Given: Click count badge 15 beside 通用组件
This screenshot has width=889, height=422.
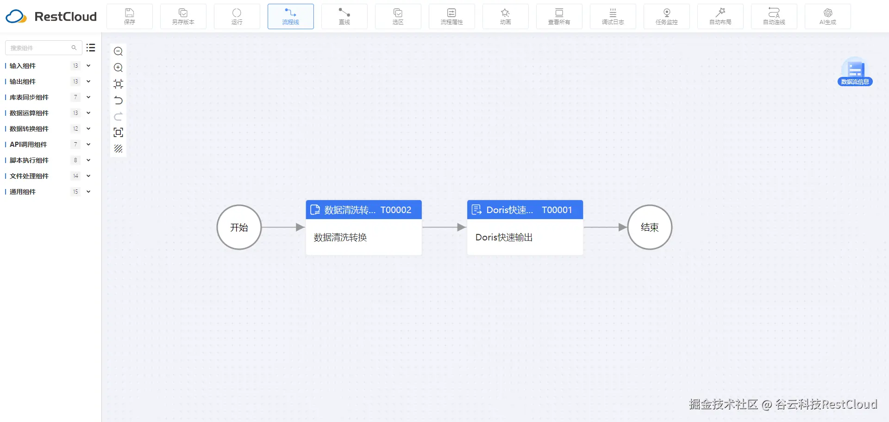Looking at the screenshot, I should pyautogui.click(x=75, y=192).
